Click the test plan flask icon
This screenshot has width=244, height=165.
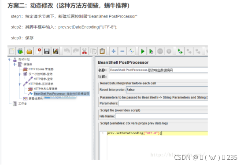(15, 59)
